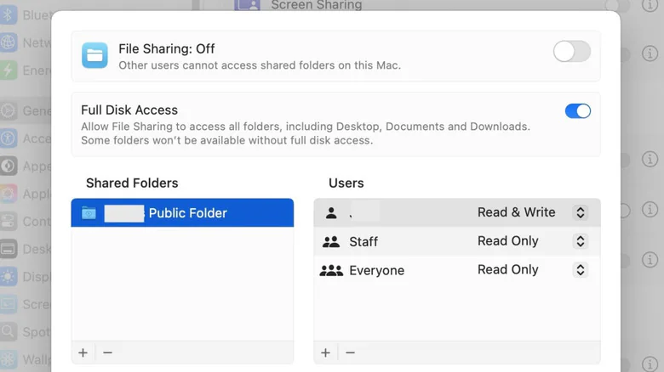The width and height of the screenshot is (664, 372).
Task: Click the File Sharing: Off title
Action: click(x=166, y=49)
